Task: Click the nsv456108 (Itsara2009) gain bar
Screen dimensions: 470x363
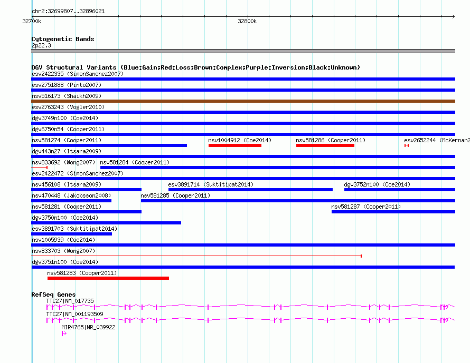Action: click(86, 190)
